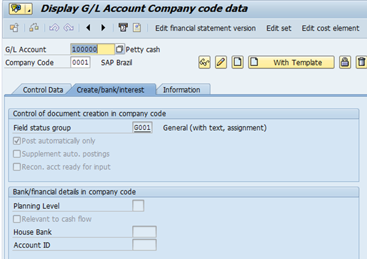Click the Delete trash can icon
Image resolution: width=367 pixels, height=259 pixels.
click(361, 62)
